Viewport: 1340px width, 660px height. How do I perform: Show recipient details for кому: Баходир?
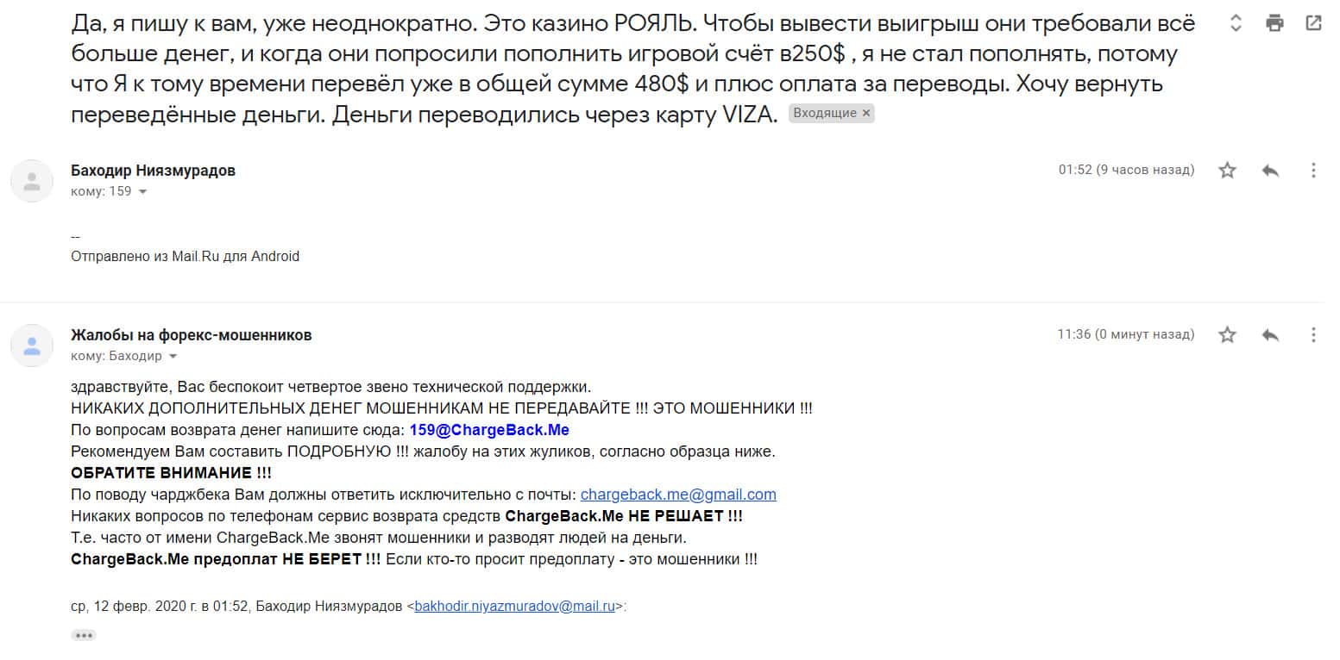[173, 356]
